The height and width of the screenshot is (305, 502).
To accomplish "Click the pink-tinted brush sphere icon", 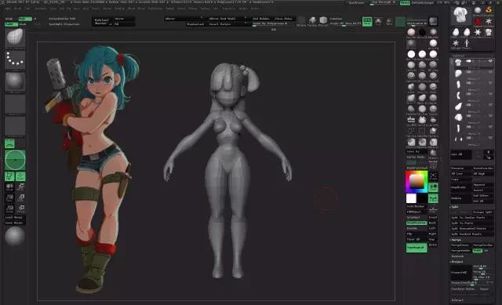I will coord(411,32).
